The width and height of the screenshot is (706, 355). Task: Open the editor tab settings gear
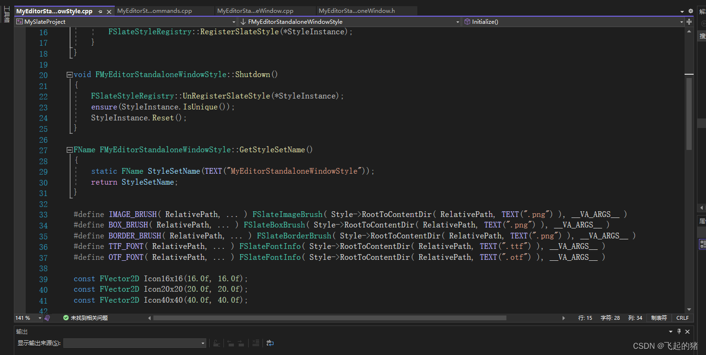(690, 11)
